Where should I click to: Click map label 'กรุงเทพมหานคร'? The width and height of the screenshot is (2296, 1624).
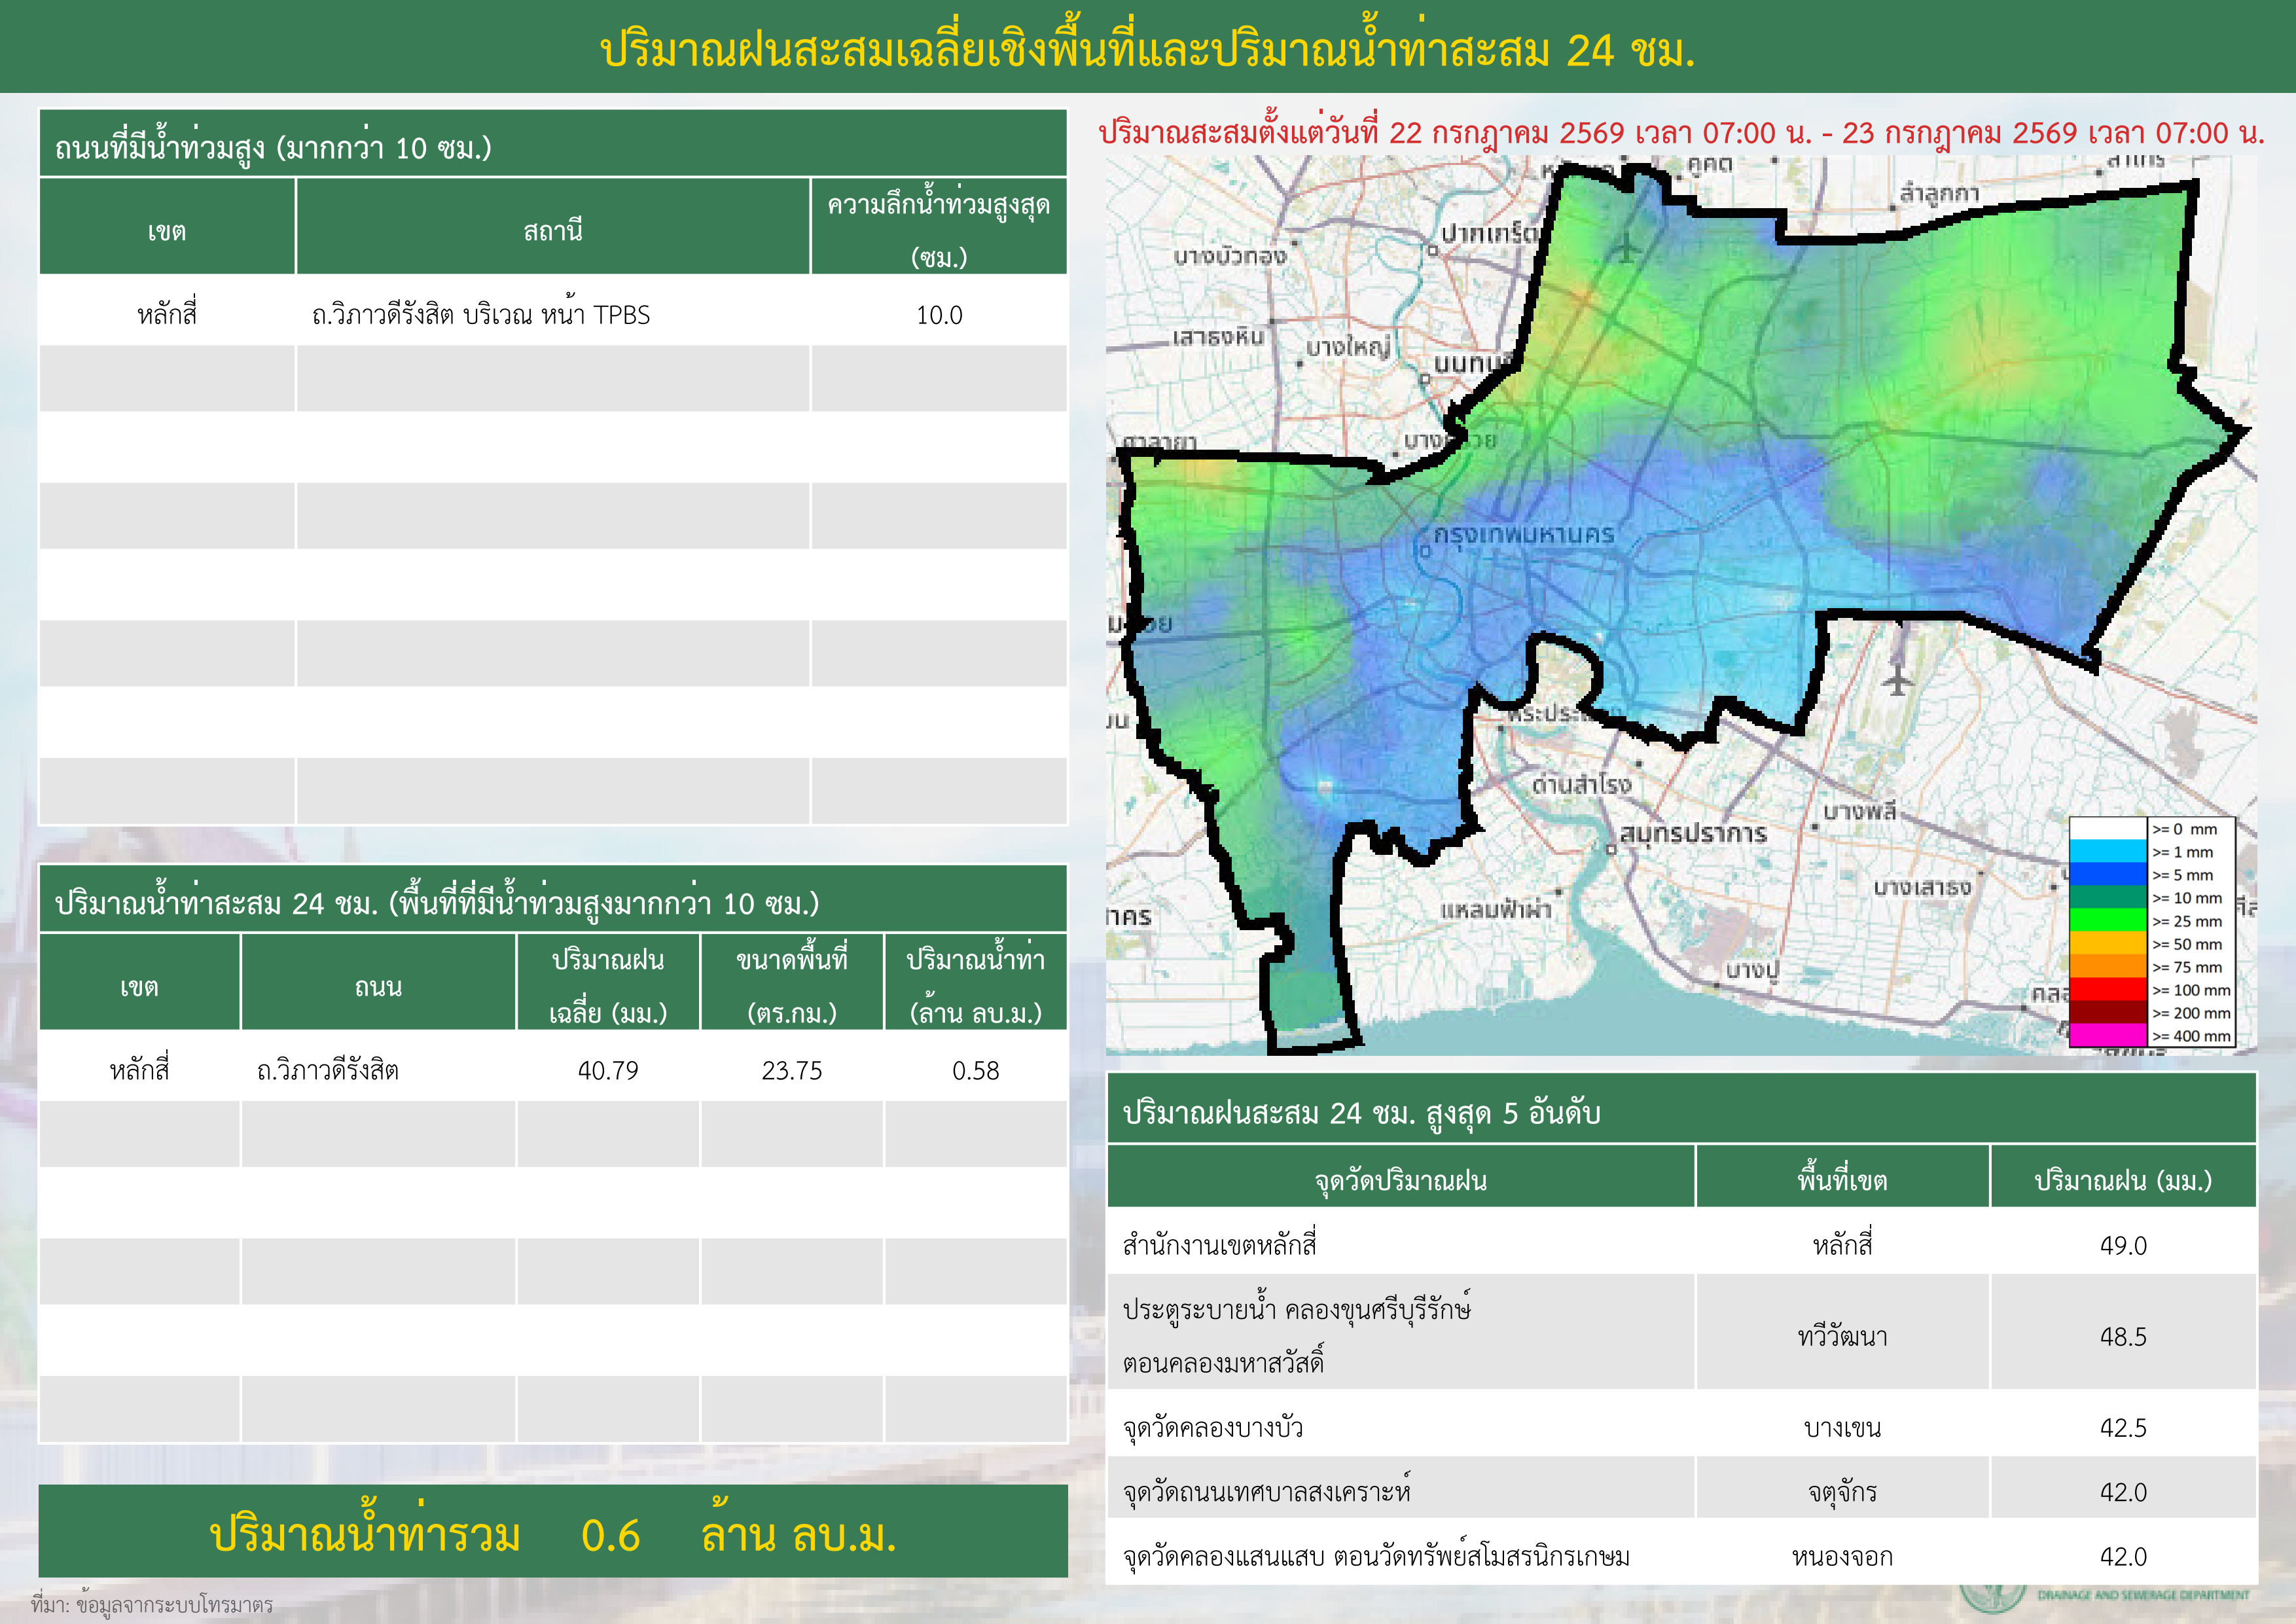pyautogui.click(x=1524, y=535)
